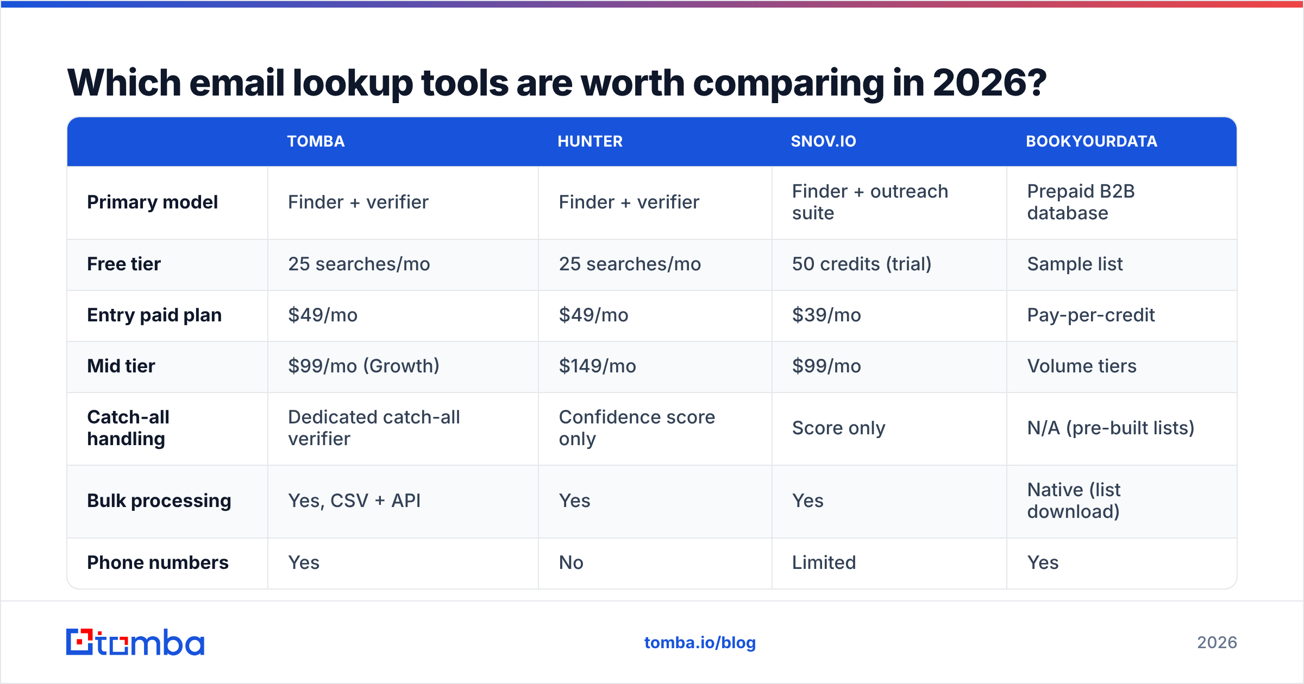Click the 'Mid tier' row label
Viewport: 1304px width, 684px height.
click(121, 366)
